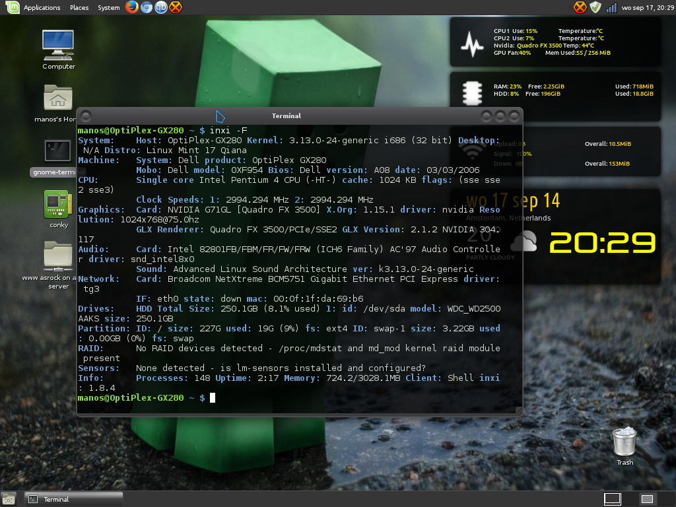Viewport: 676px width, 507px height.
Task: Click the Terminal title bar text
Action: pyautogui.click(x=287, y=116)
